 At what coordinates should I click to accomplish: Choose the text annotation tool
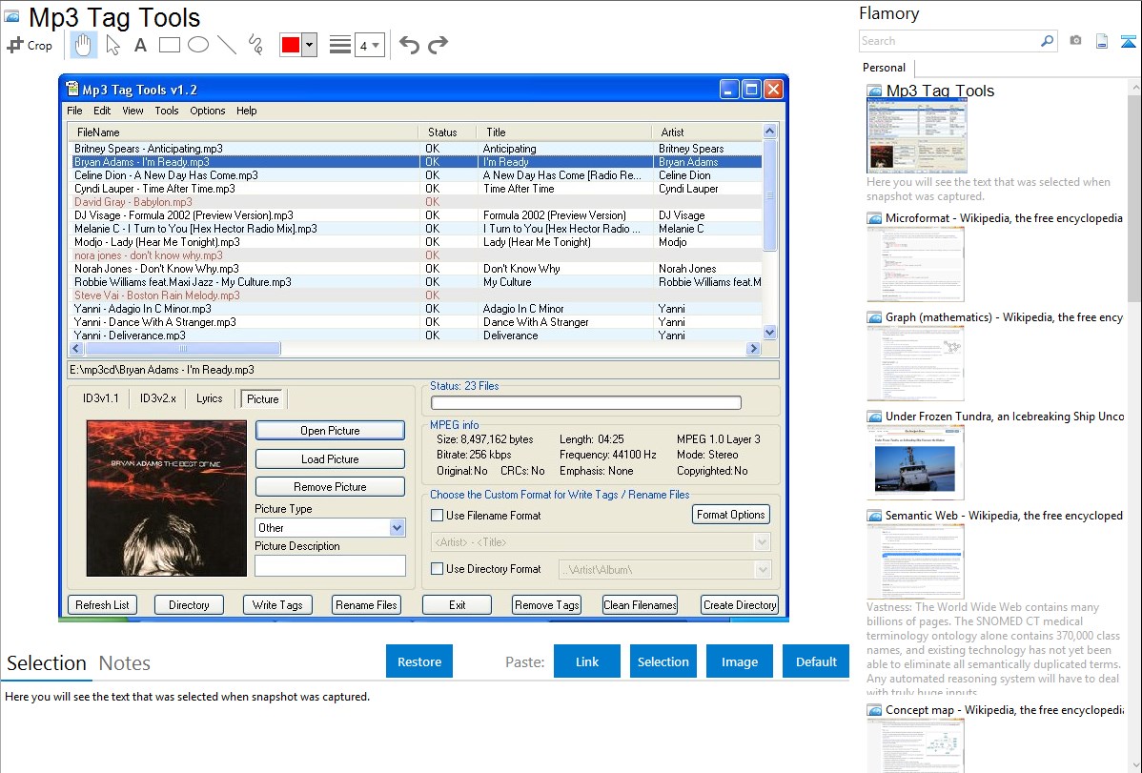point(140,45)
